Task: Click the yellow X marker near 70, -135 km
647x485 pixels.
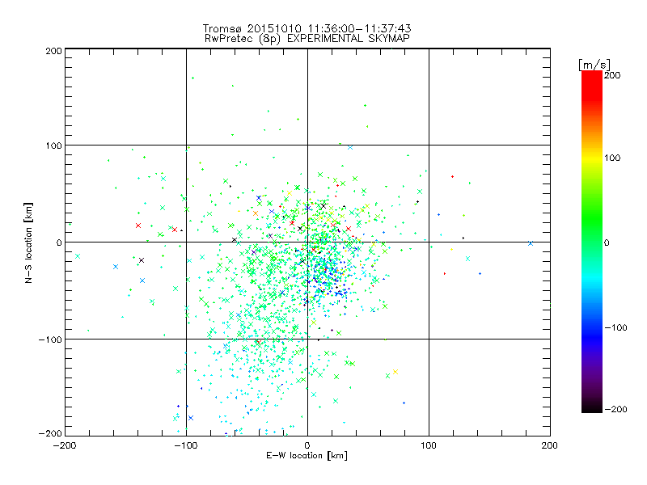Action: pos(395,372)
